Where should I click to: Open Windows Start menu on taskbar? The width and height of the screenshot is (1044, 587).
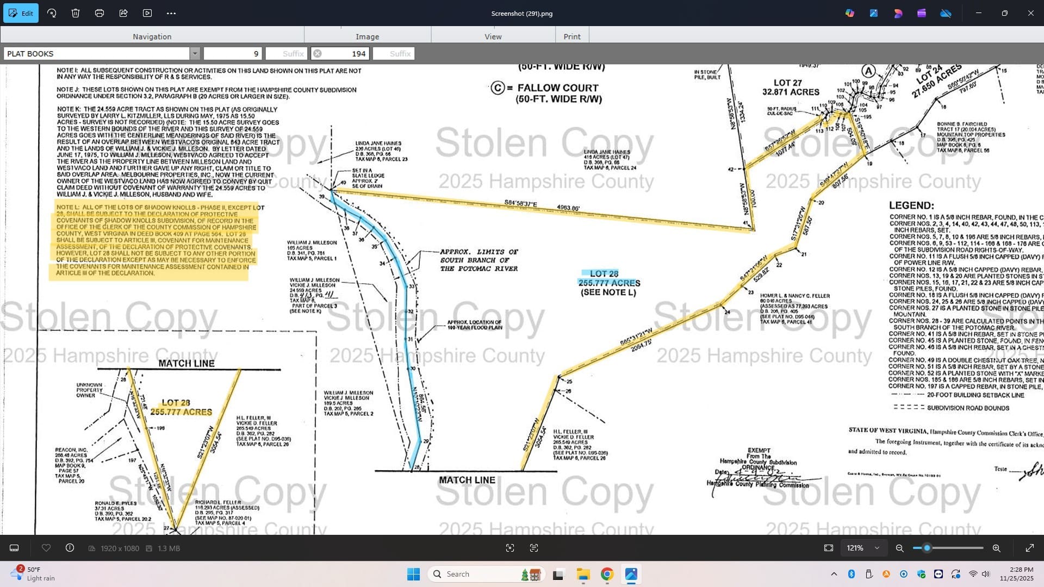coord(413,574)
